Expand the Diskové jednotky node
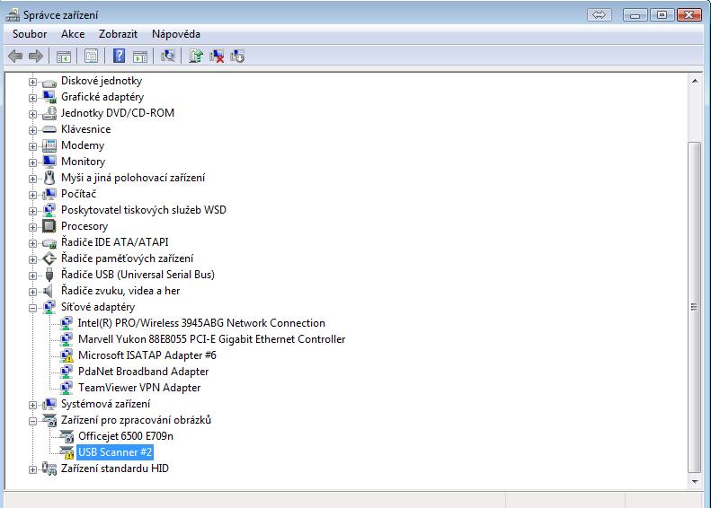711x508 pixels. pos(32,82)
